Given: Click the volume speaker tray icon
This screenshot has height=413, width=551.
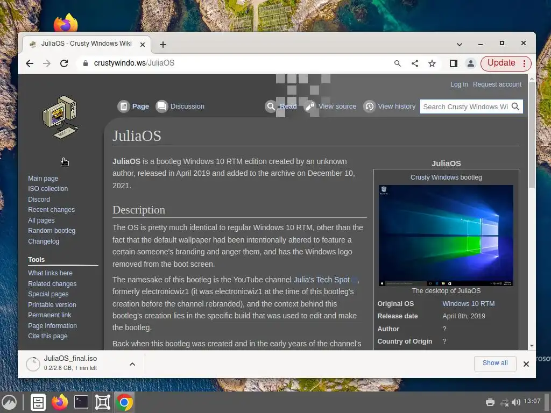Looking at the screenshot, I should click(x=516, y=402).
